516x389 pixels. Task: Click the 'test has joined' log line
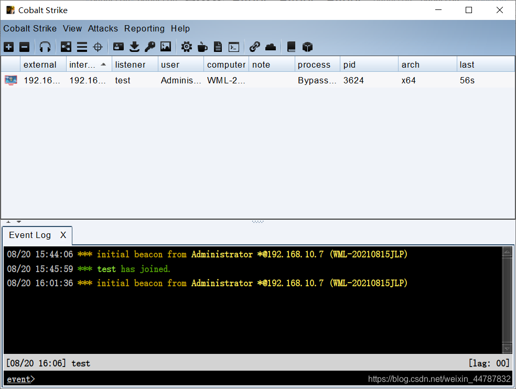pos(89,269)
